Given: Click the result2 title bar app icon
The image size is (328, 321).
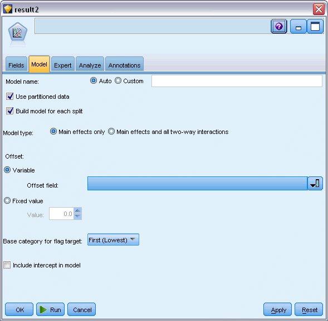Looking at the screenshot, I should [8, 9].
